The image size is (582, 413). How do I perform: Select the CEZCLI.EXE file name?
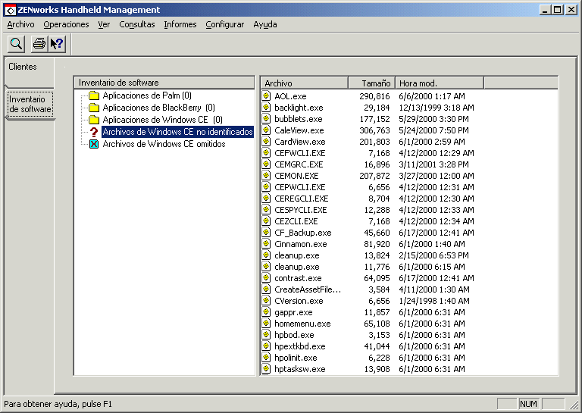coord(296,221)
